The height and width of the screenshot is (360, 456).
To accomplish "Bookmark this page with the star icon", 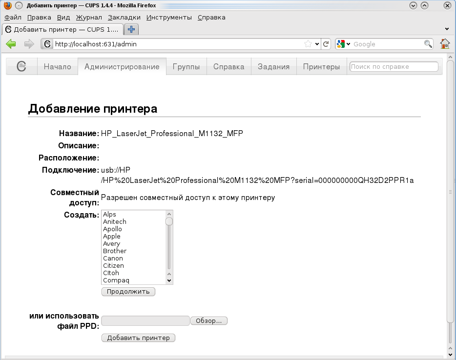I will (x=308, y=44).
